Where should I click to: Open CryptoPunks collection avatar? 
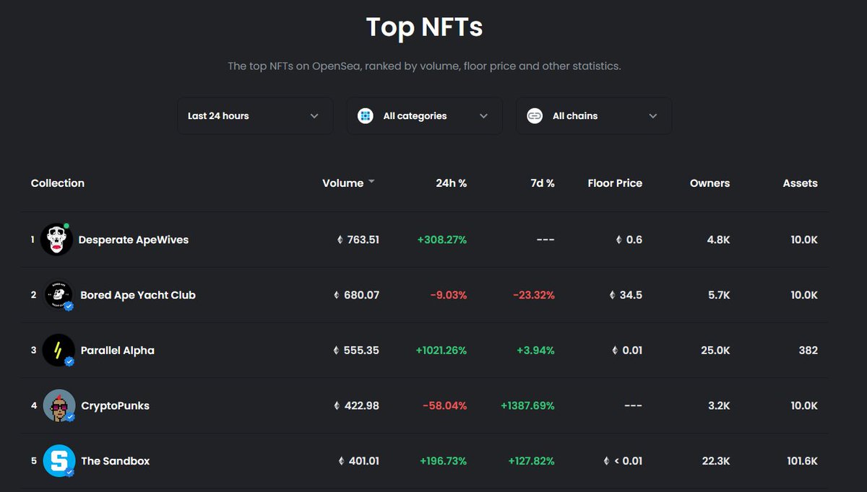point(59,405)
